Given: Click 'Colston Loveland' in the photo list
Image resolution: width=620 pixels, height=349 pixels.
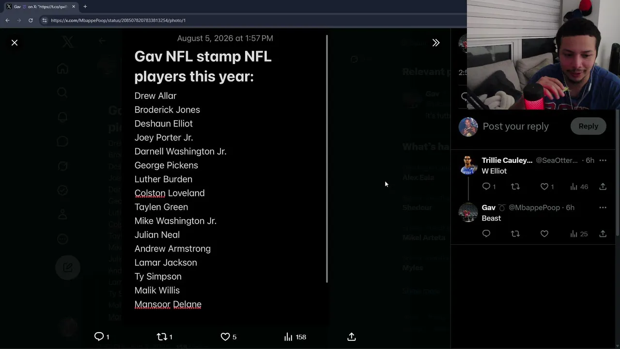Looking at the screenshot, I should click(x=170, y=193).
